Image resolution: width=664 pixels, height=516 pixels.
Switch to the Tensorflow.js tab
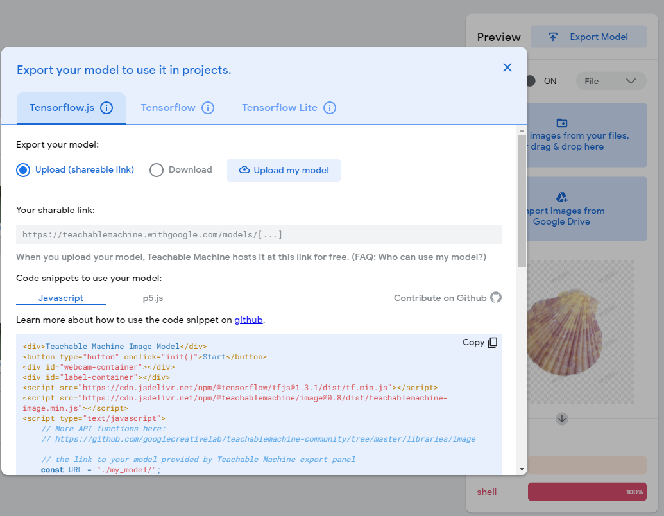tap(71, 108)
